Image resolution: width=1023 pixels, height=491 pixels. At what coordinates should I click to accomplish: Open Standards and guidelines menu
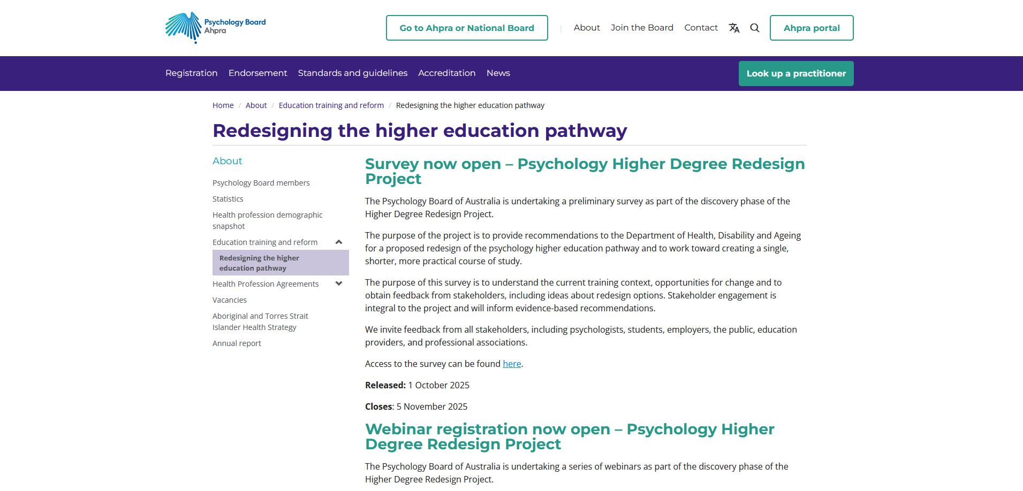352,73
